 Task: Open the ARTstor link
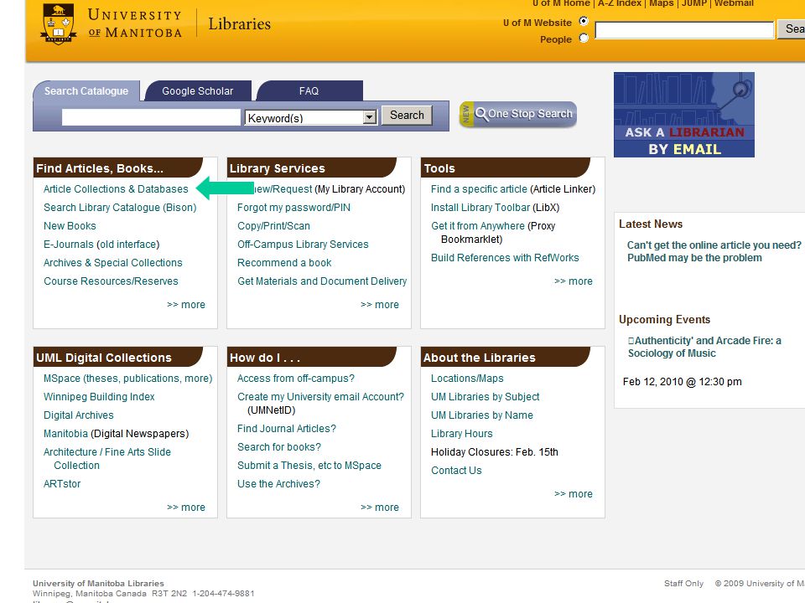[62, 484]
